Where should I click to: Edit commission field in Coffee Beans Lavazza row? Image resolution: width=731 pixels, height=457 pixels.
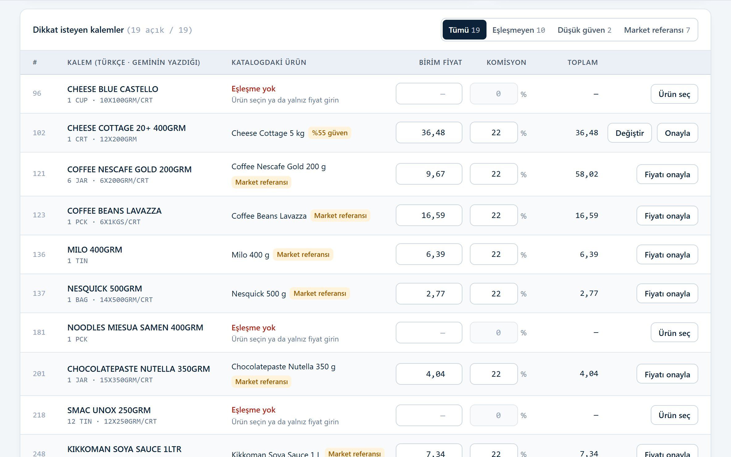click(494, 215)
